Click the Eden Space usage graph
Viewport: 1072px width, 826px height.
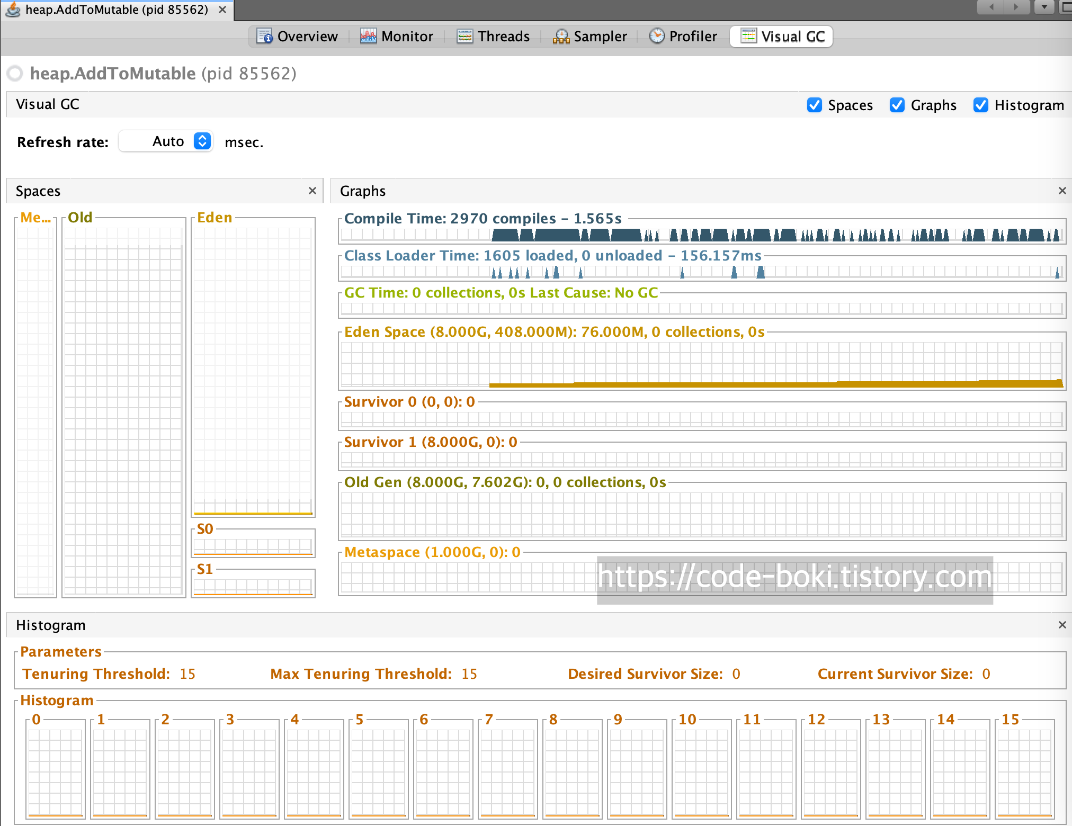pyautogui.click(x=701, y=364)
